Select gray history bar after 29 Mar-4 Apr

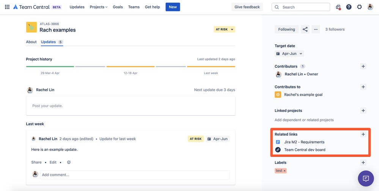90,67
